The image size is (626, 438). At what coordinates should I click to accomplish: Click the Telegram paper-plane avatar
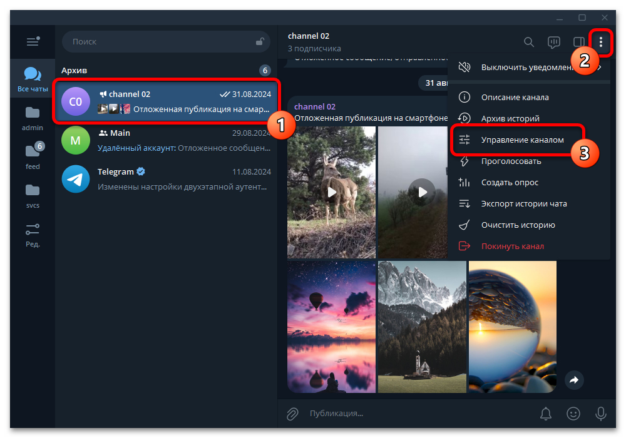tap(76, 179)
